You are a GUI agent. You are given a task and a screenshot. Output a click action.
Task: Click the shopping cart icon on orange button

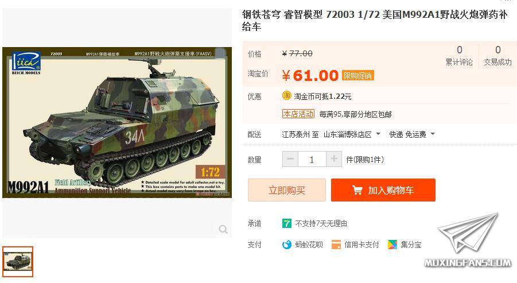(357, 191)
